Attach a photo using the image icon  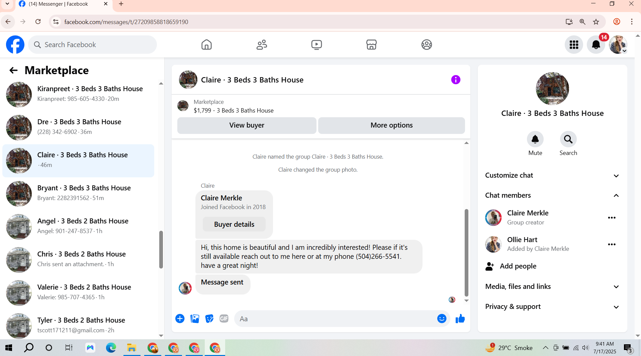195,319
